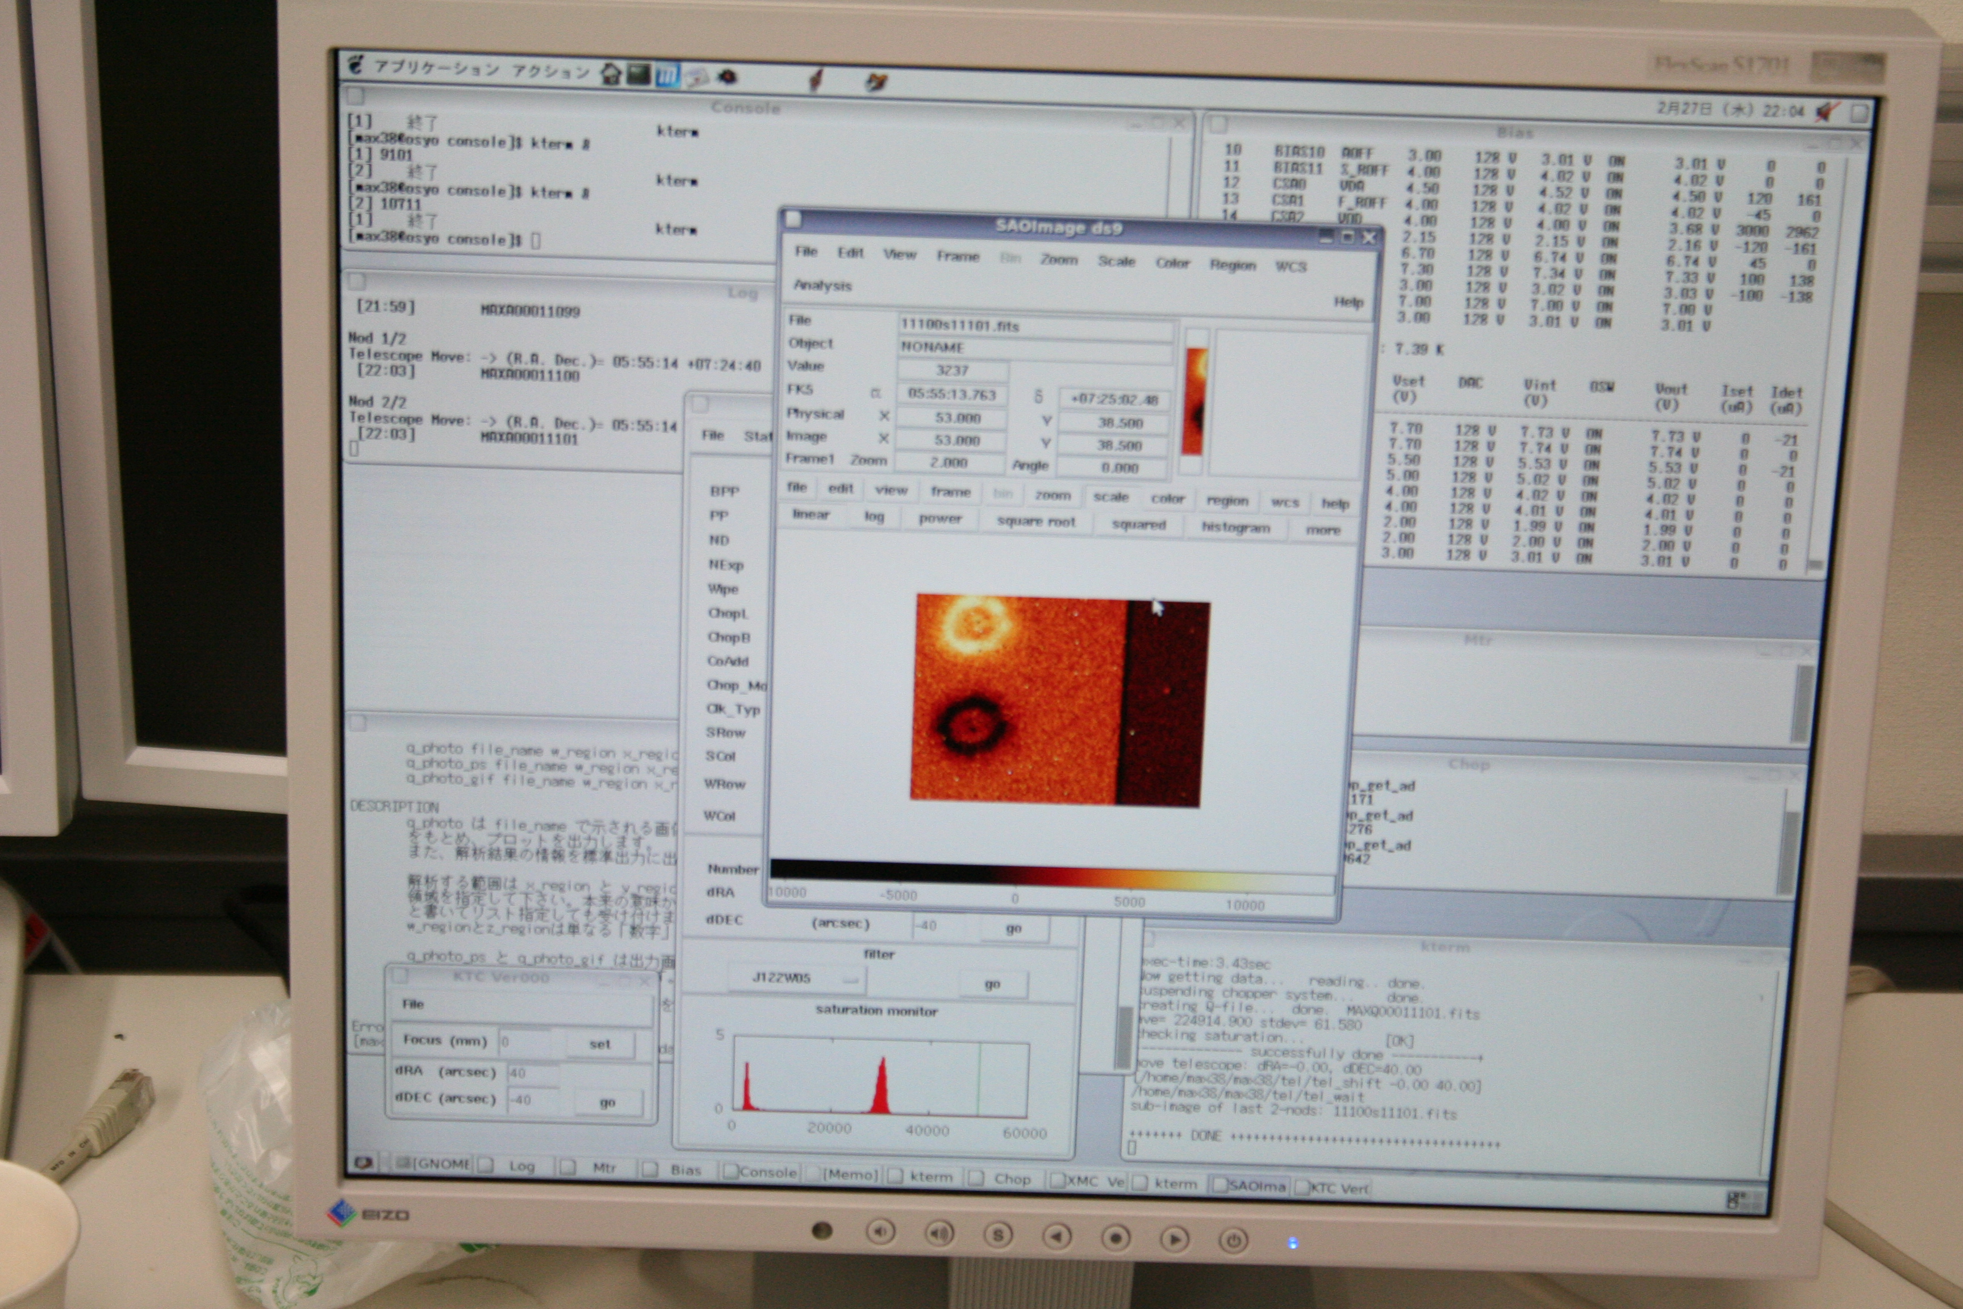
Task: Click the 'frame' button in ds9 buttonbar
Action: tap(951, 491)
